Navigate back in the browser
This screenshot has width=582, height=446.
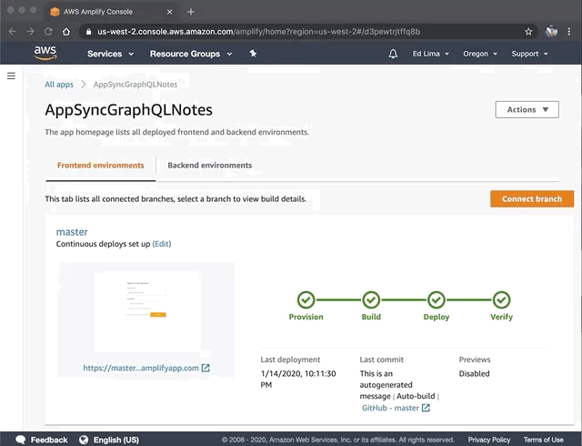12,32
